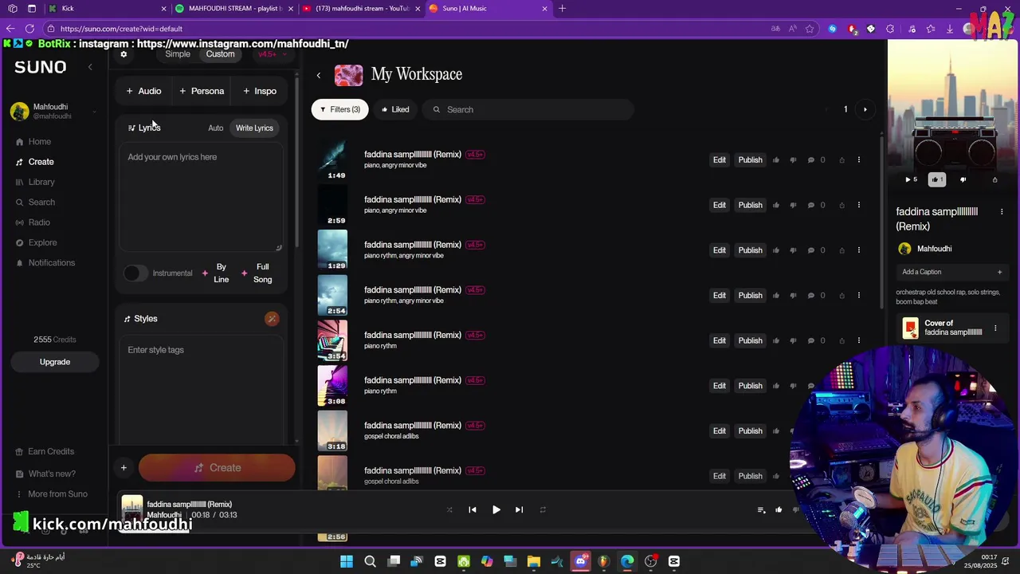Skip to the next track
This screenshot has width=1020, height=574.
[x=519, y=510]
